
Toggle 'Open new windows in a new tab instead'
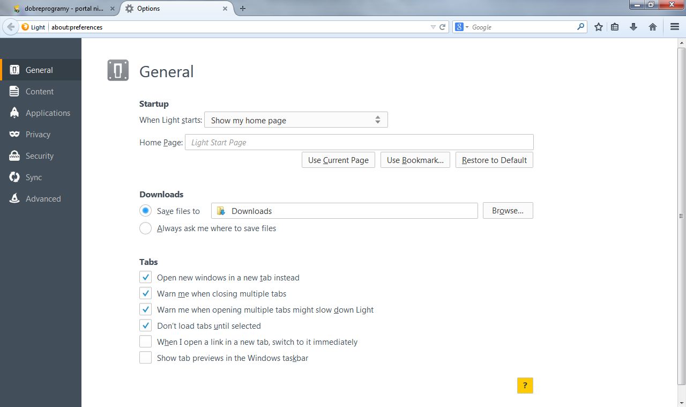[145, 277]
